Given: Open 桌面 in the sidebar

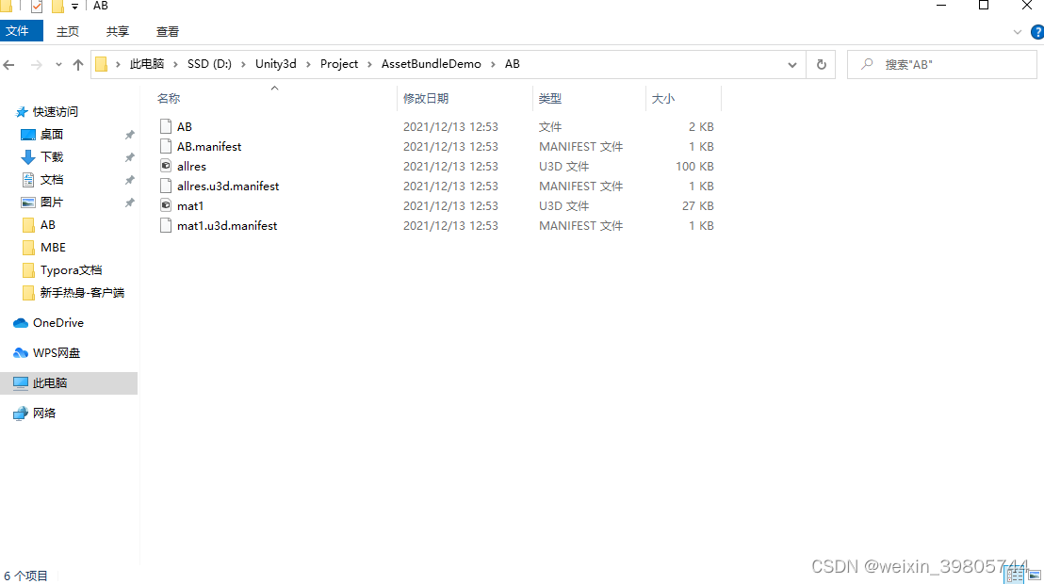Looking at the screenshot, I should 52,135.
